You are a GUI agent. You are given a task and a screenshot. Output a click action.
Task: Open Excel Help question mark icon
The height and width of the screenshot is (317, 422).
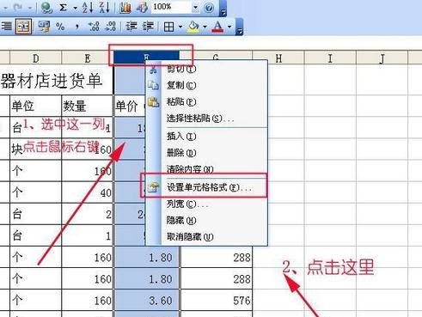click(x=209, y=8)
